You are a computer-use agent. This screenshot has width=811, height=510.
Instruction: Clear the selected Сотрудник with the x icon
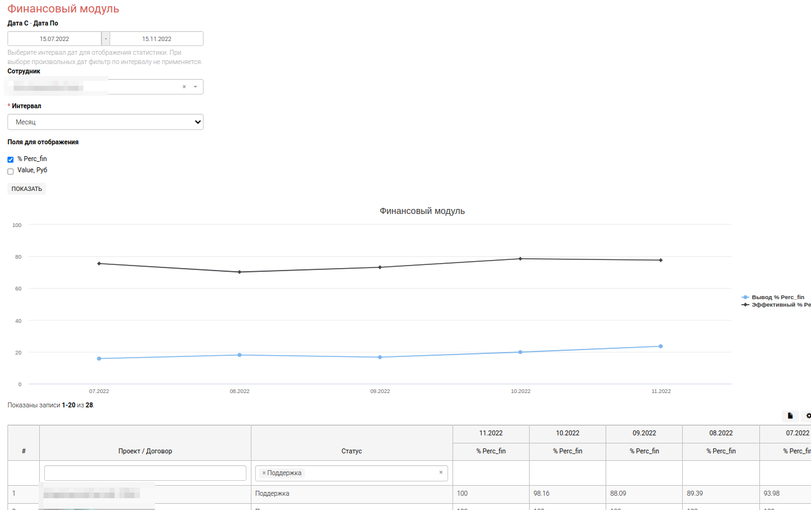tap(184, 87)
